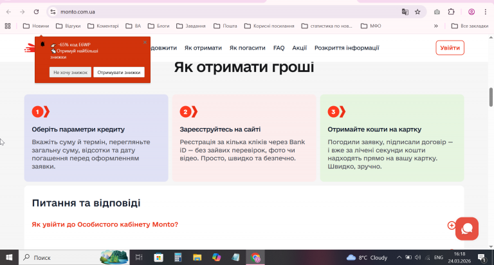The width and height of the screenshot is (494, 265).
Task: Expand Як увійти до Особистого кабінету Monto question
Action: click(105, 224)
